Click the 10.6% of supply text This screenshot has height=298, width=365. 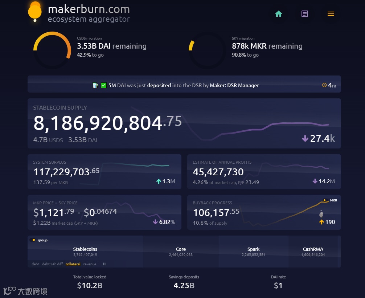(x=210, y=223)
